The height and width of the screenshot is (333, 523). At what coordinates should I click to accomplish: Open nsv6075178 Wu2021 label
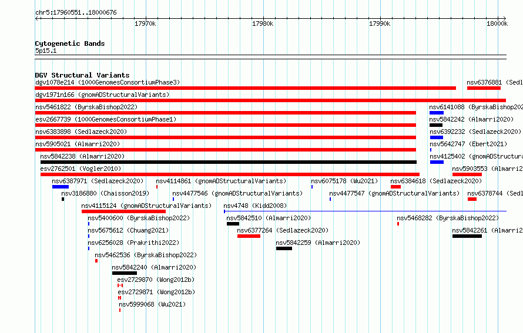click(x=344, y=181)
